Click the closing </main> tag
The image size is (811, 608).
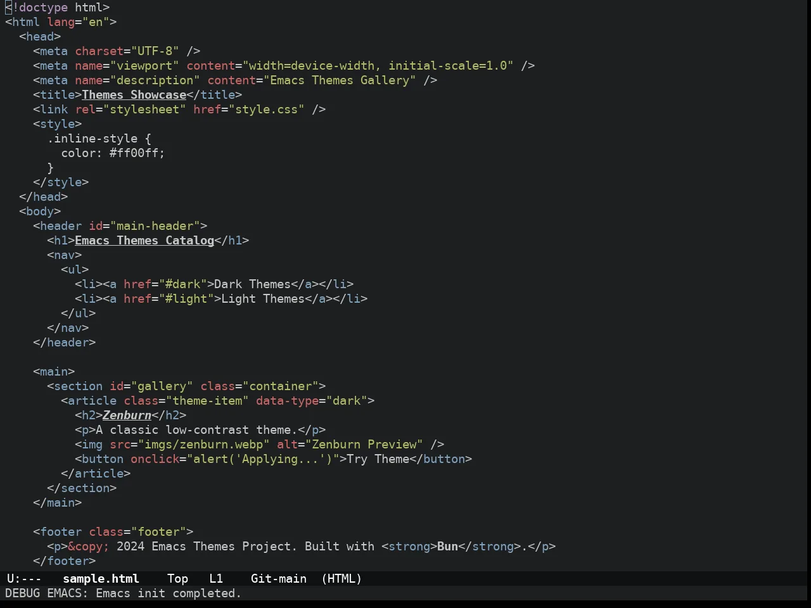(58, 502)
